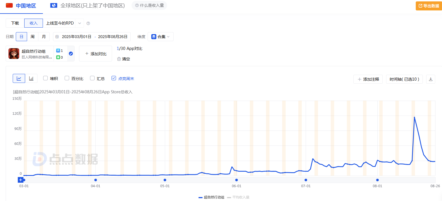Enable the 堆积 checkbox
The width and height of the screenshot is (442, 201).
click(x=45, y=78)
